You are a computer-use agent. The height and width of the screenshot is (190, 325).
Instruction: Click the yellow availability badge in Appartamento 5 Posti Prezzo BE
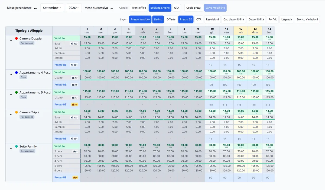click(74, 104)
